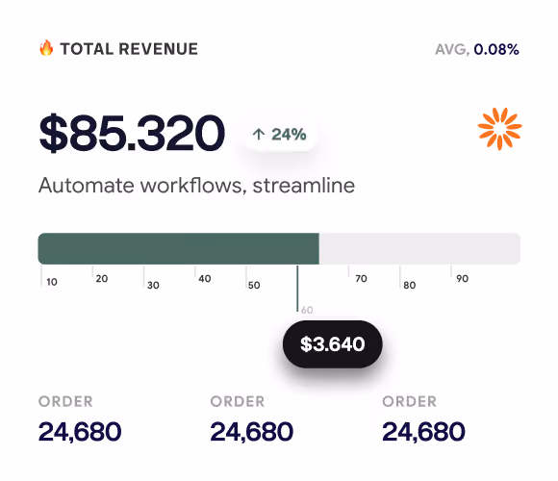Click the up arrow in 24% badge

tap(259, 134)
